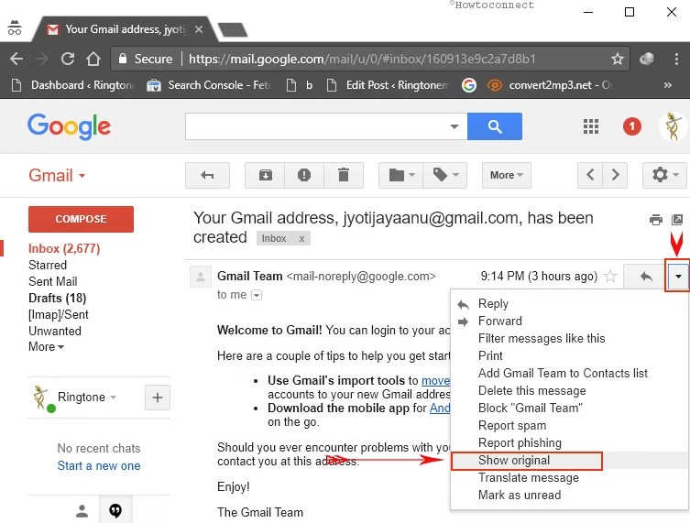Expand More labels in the sidebar
This screenshot has height=523, width=690.
[46, 346]
